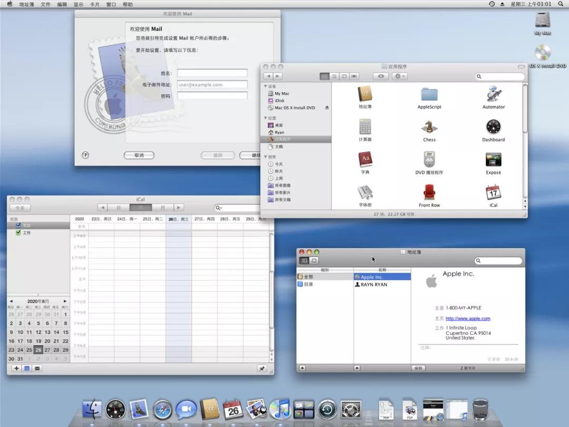Open the 字典 dictionary application icon
The image size is (569, 427).
365,160
